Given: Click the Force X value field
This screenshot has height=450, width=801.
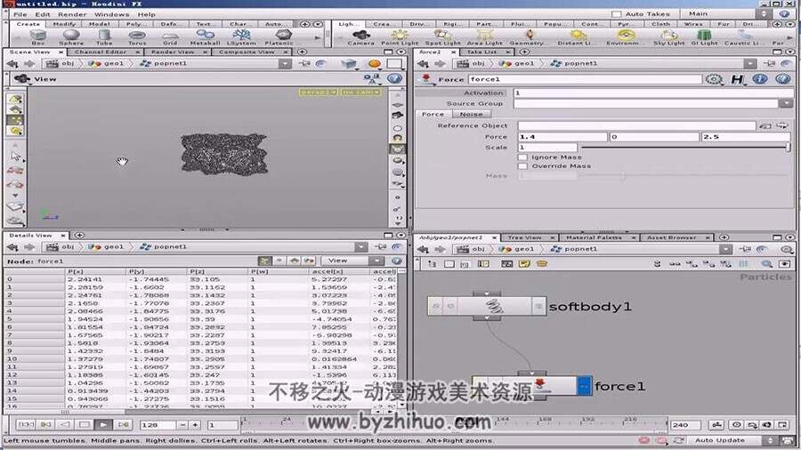Looking at the screenshot, I should coord(562,137).
